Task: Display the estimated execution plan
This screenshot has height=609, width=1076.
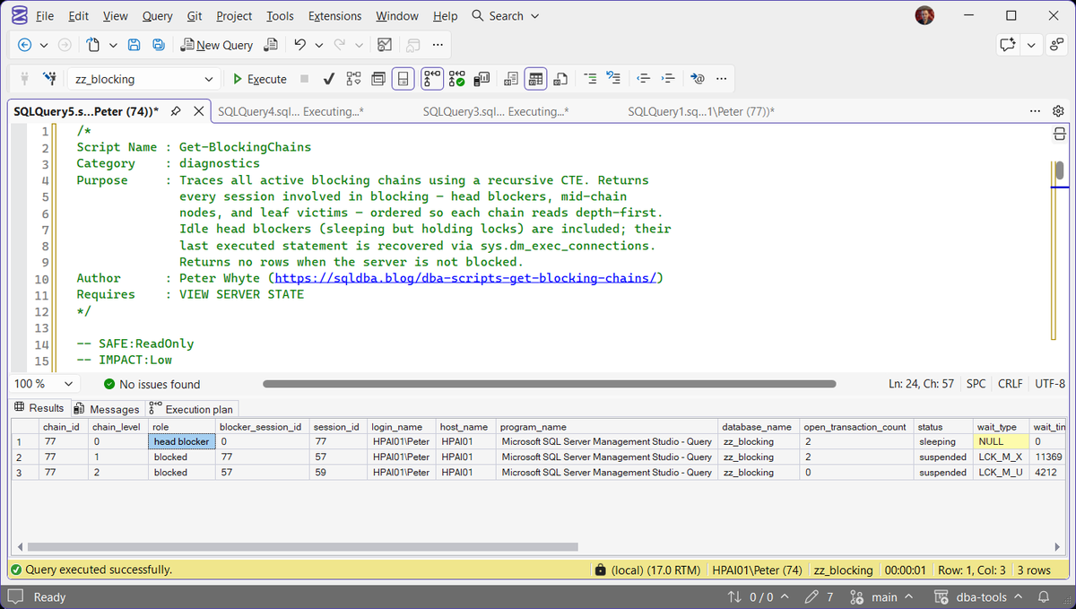Action: click(352, 79)
